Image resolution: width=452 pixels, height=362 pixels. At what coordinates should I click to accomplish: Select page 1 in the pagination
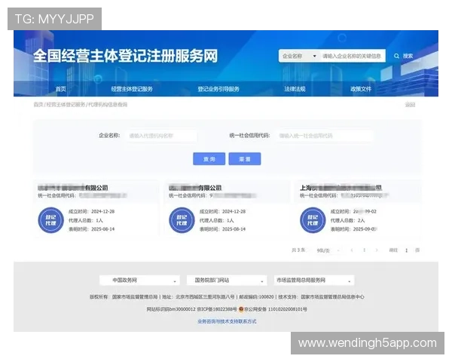365,250
